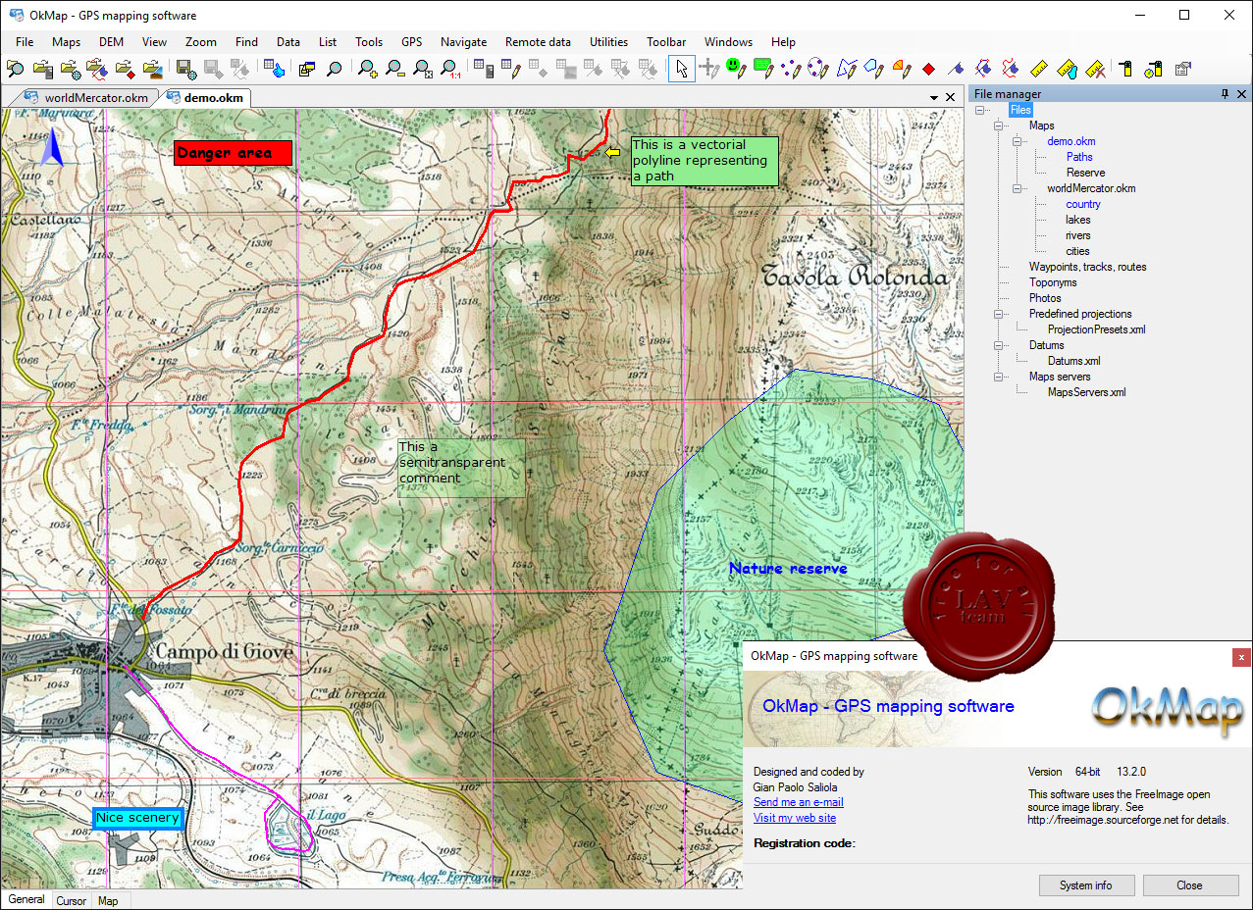Click the zoom in magnifier with plus
This screenshot has height=910, width=1253.
click(368, 69)
